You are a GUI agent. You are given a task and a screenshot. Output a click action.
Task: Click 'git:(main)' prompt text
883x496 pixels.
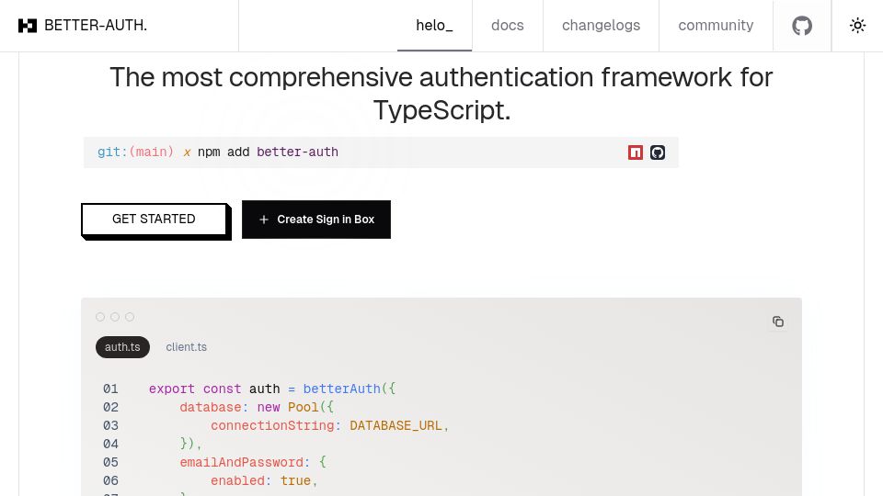(x=136, y=152)
